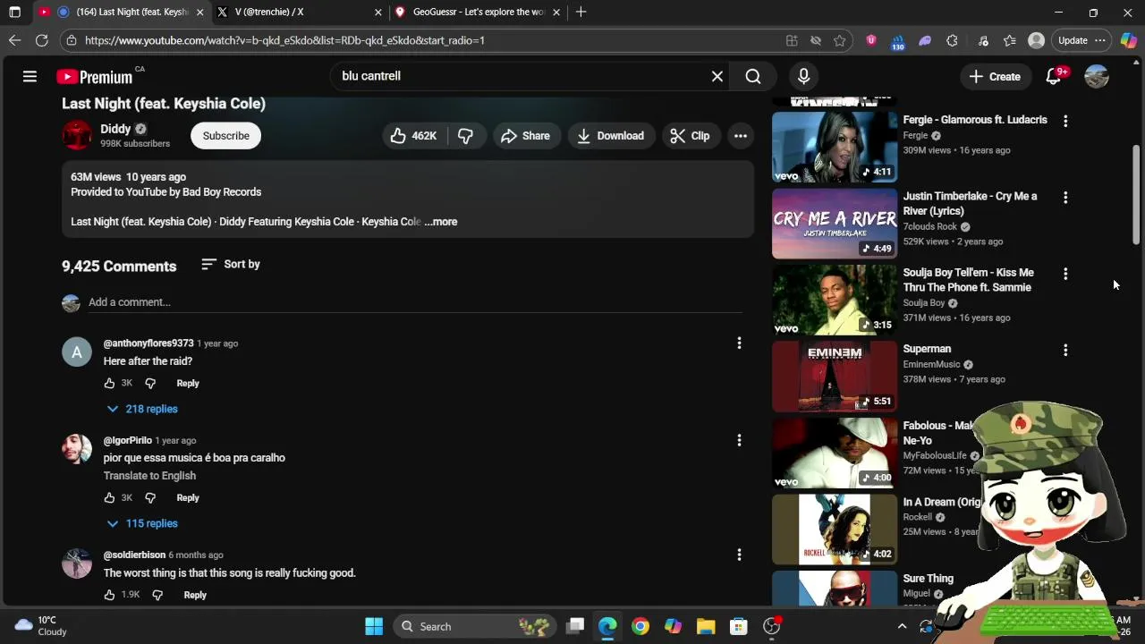Screen dimensions: 1145x644
Task: Reload the page
Action: [41, 40]
